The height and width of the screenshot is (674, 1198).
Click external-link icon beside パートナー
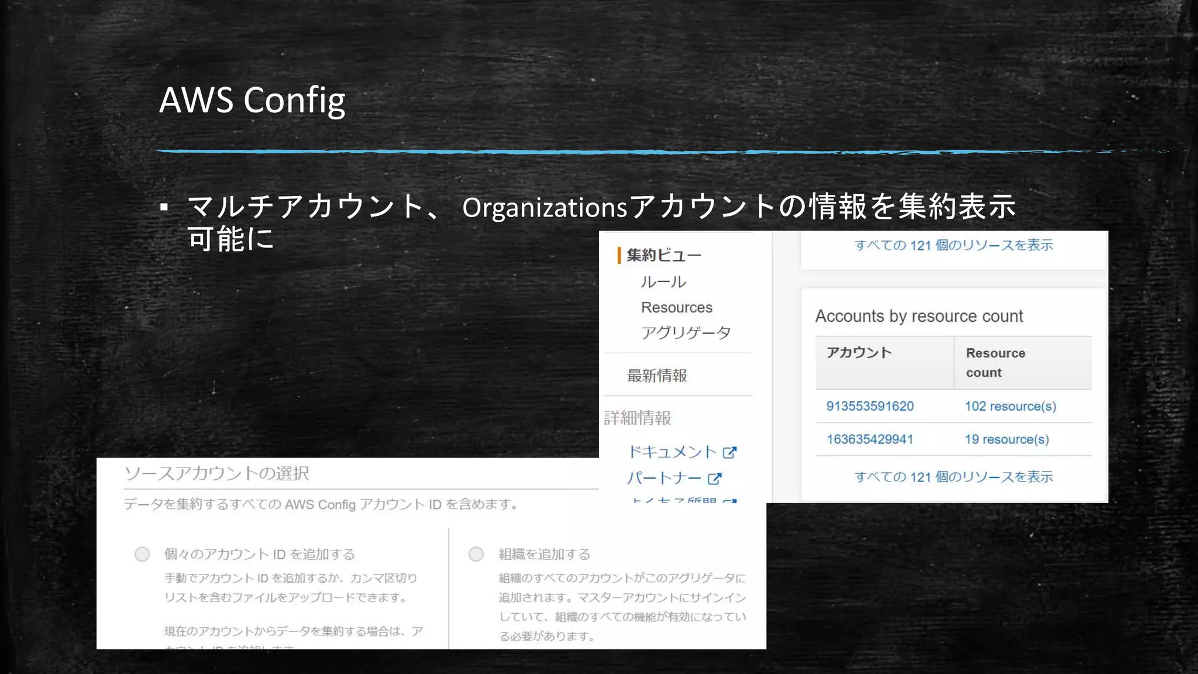(714, 479)
